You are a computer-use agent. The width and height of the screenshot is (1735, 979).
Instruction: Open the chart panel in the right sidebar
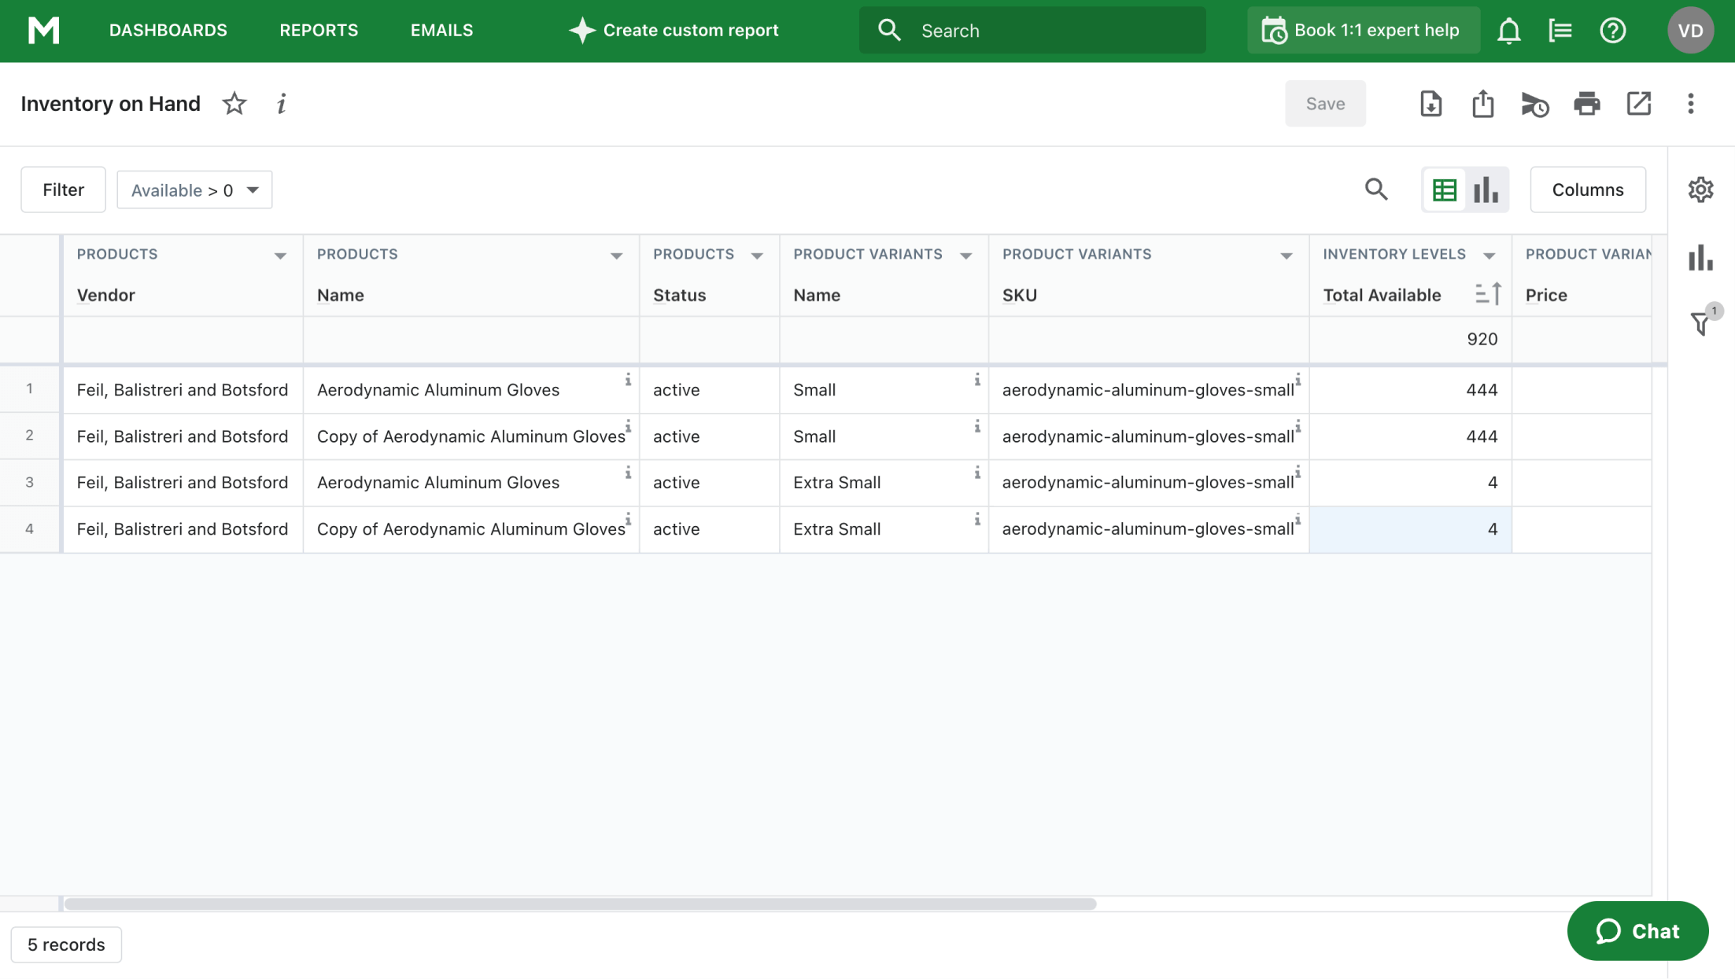pos(1700,257)
